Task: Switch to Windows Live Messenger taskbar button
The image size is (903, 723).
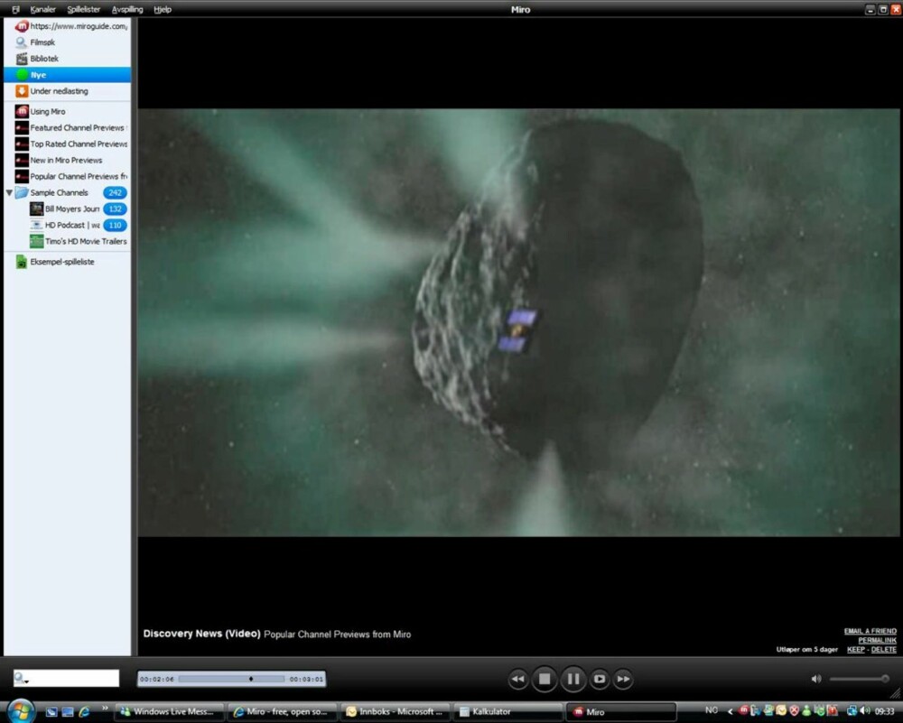Action: (169, 712)
